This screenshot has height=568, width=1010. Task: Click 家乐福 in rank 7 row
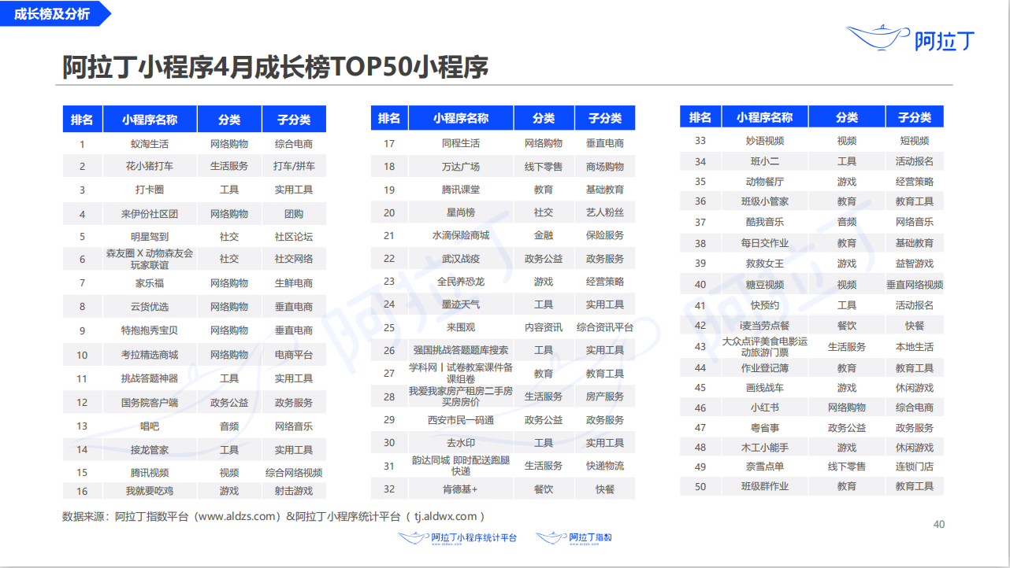point(150,282)
